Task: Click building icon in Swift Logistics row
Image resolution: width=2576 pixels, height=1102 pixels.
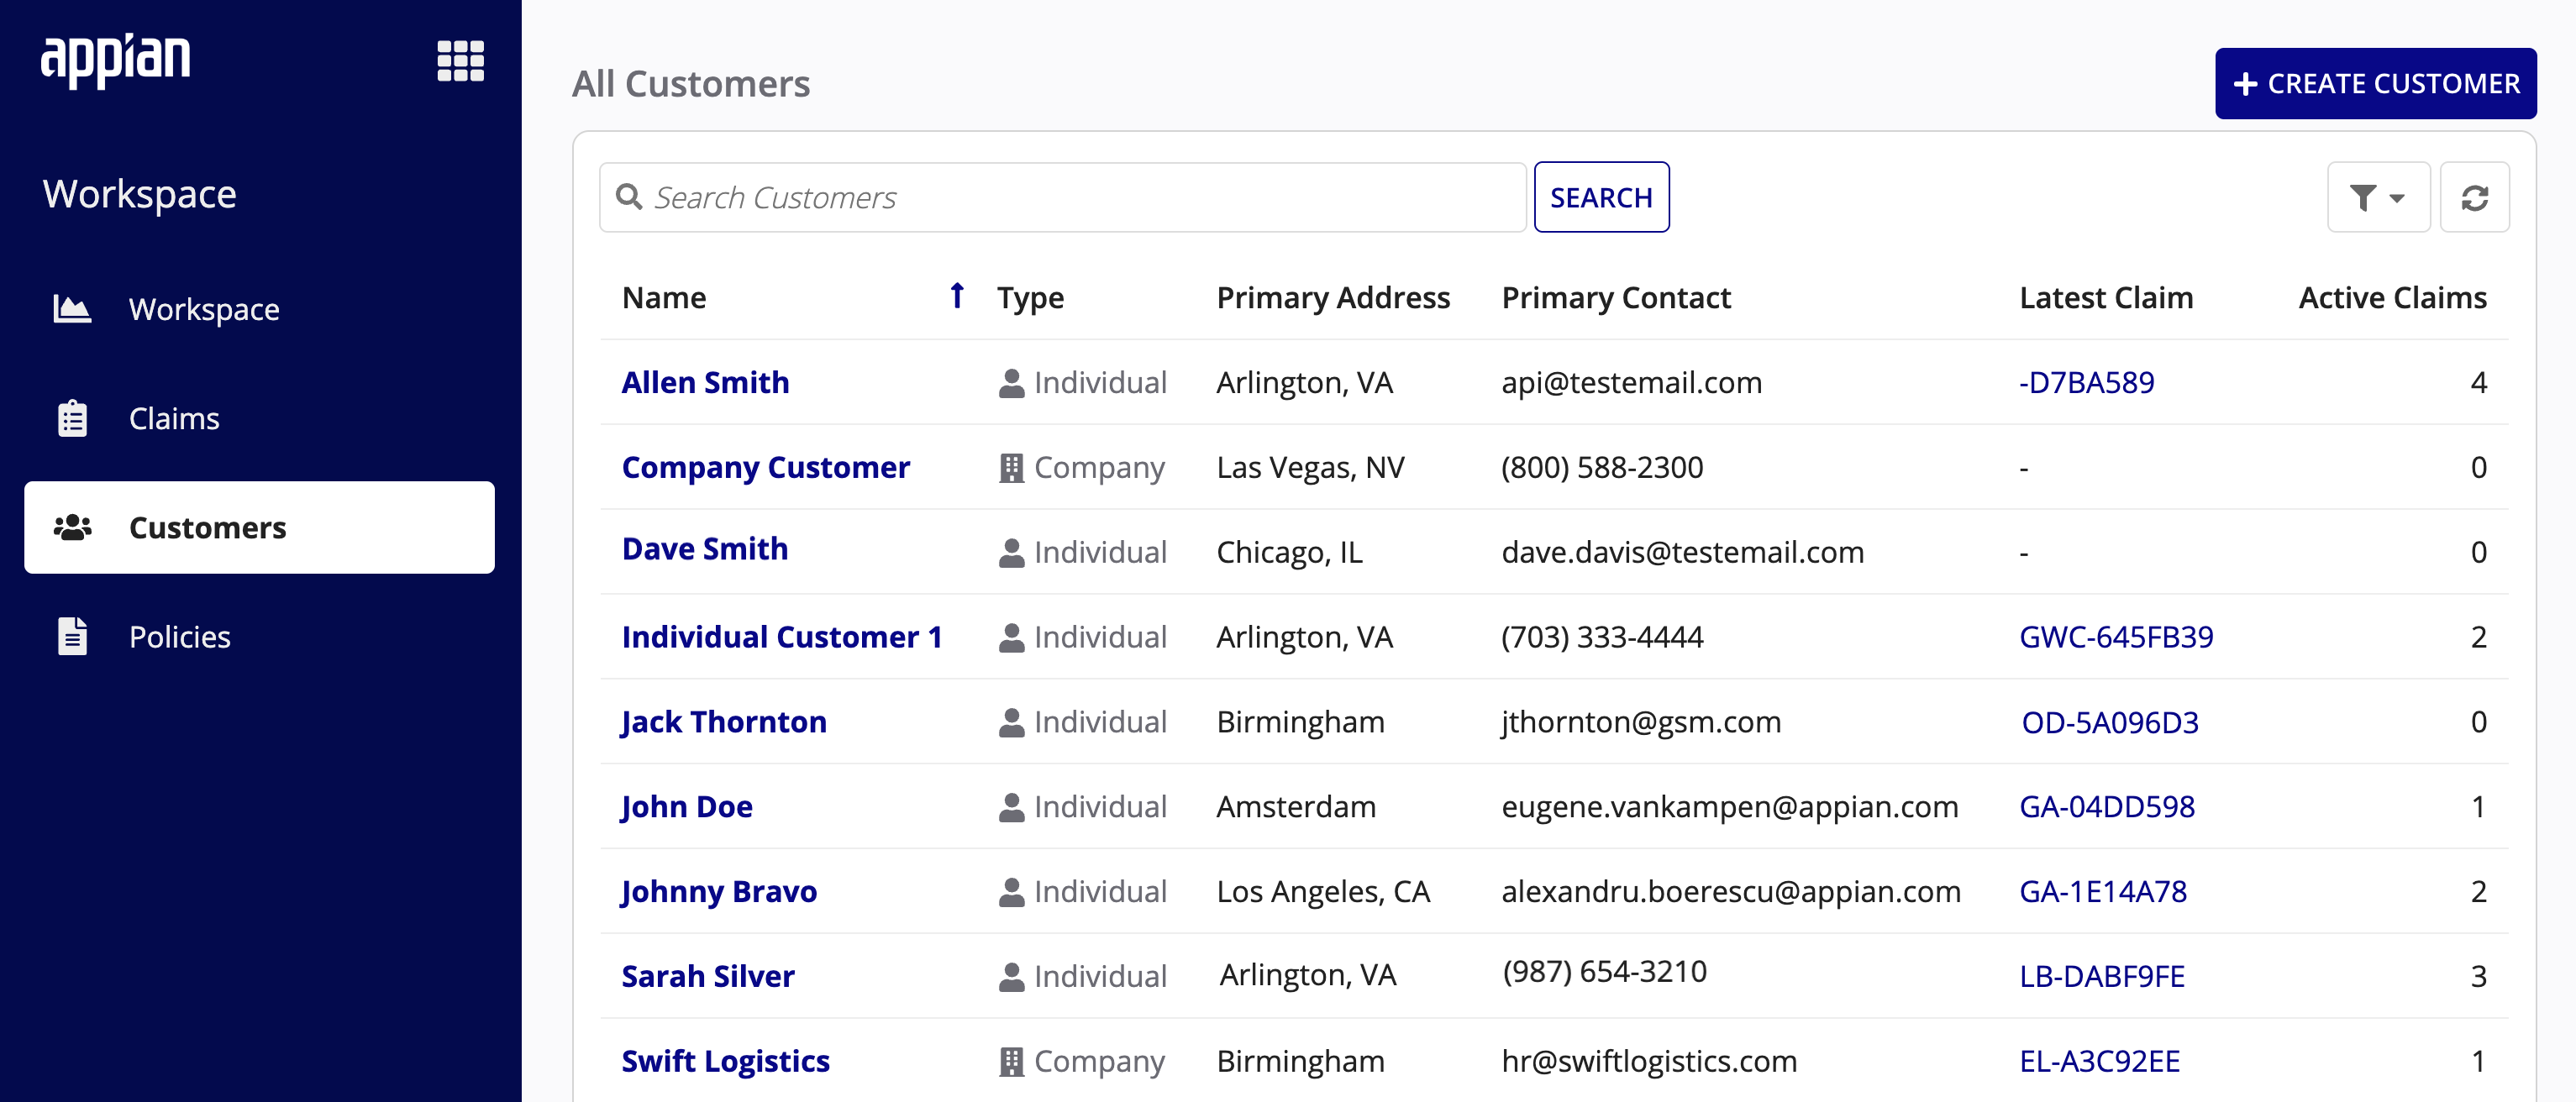Action: (x=1011, y=1062)
